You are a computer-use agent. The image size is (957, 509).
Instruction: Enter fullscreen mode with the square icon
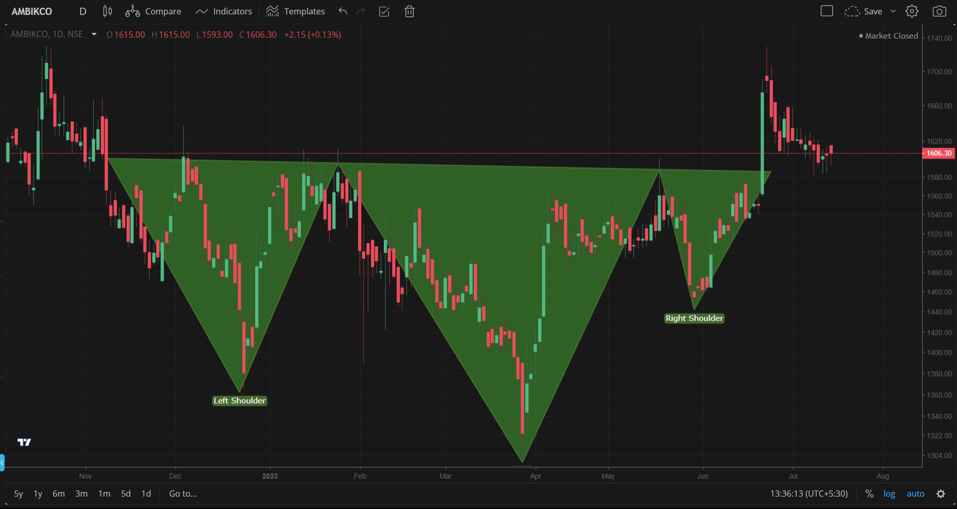coord(826,11)
